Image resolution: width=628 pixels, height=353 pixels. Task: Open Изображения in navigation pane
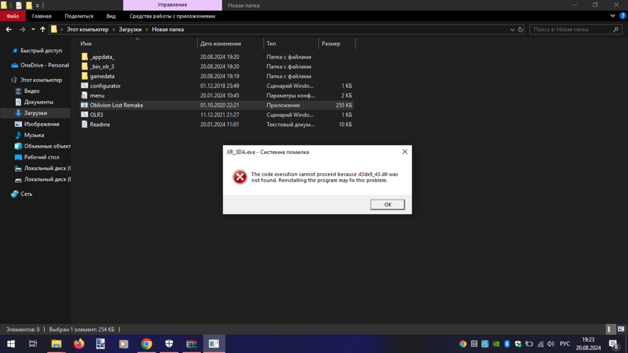click(x=41, y=124)
